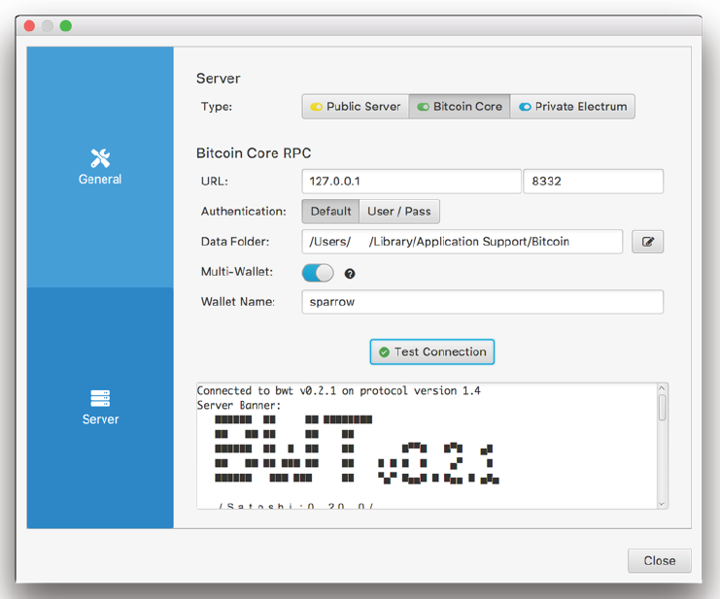Click the Close button
The image size is (720, 599).
pyautogui.click(x=660, y=560)
